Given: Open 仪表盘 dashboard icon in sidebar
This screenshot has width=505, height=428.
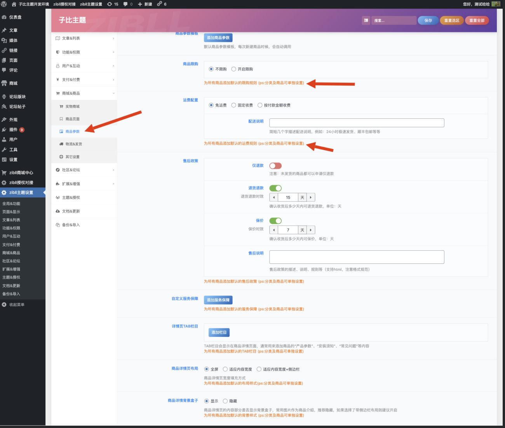Looking at the screenshot, I should point(4,17).
